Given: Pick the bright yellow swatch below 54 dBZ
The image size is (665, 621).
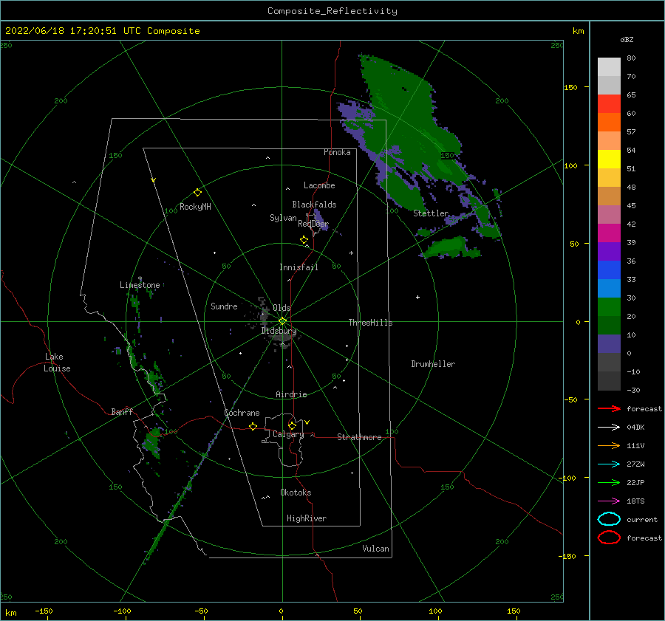Looking at the screenshot, I should pyautogui.click(x=609, y=159).
